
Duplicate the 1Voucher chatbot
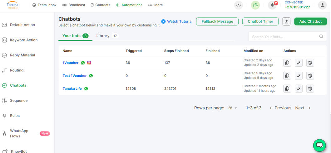(287, 63)
